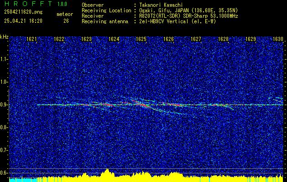
Task: Click the 0.9 kHz axis label
Action: 4,105
